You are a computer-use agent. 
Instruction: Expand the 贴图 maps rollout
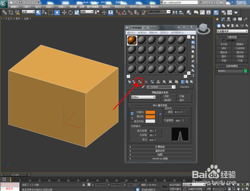(160, 155)
